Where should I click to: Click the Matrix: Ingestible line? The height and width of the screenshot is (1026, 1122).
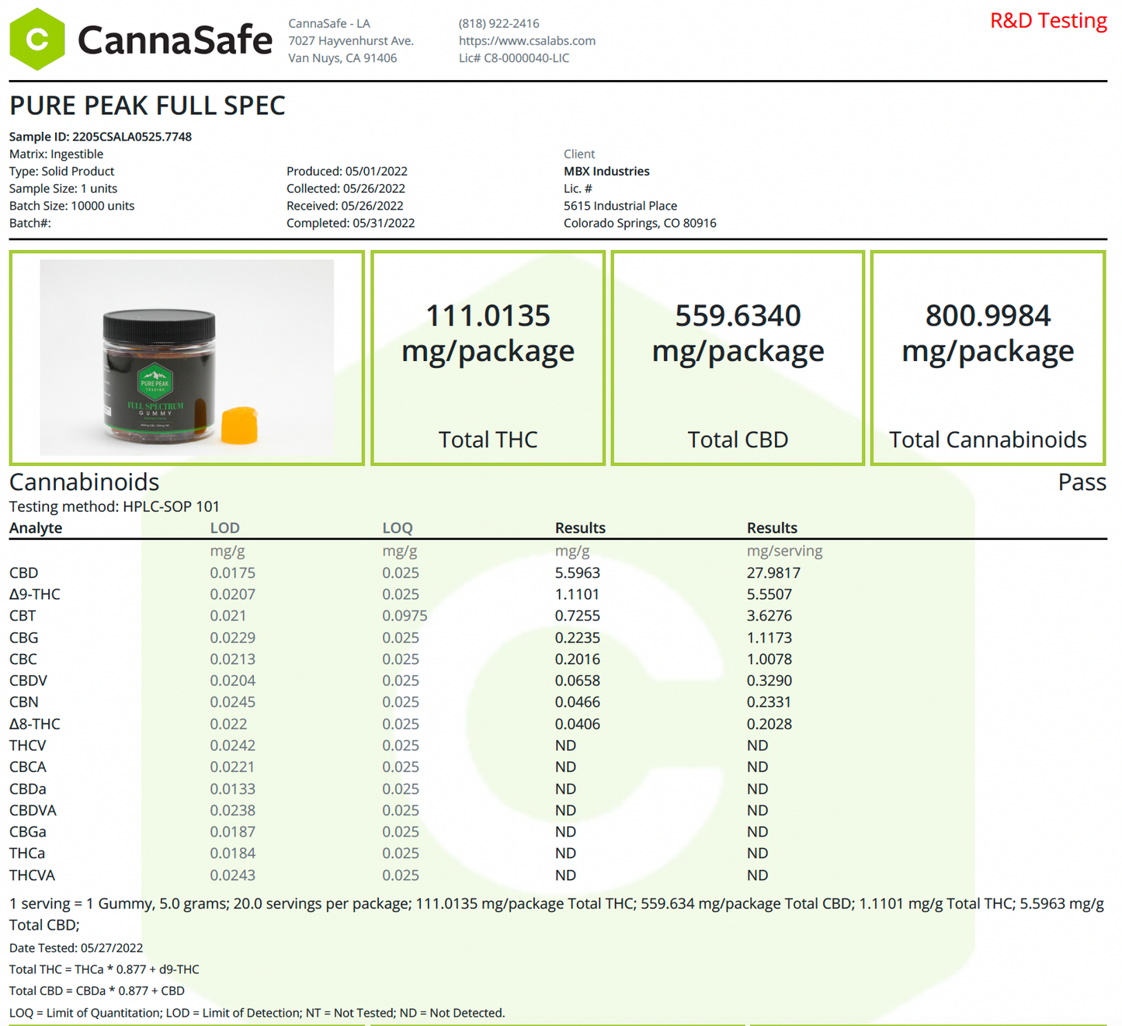point(56,155)
